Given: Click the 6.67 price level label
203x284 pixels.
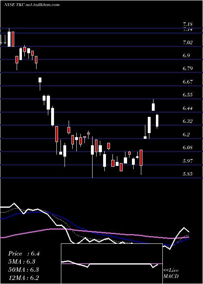Looking at the screenshot, I should coord(188,82).
